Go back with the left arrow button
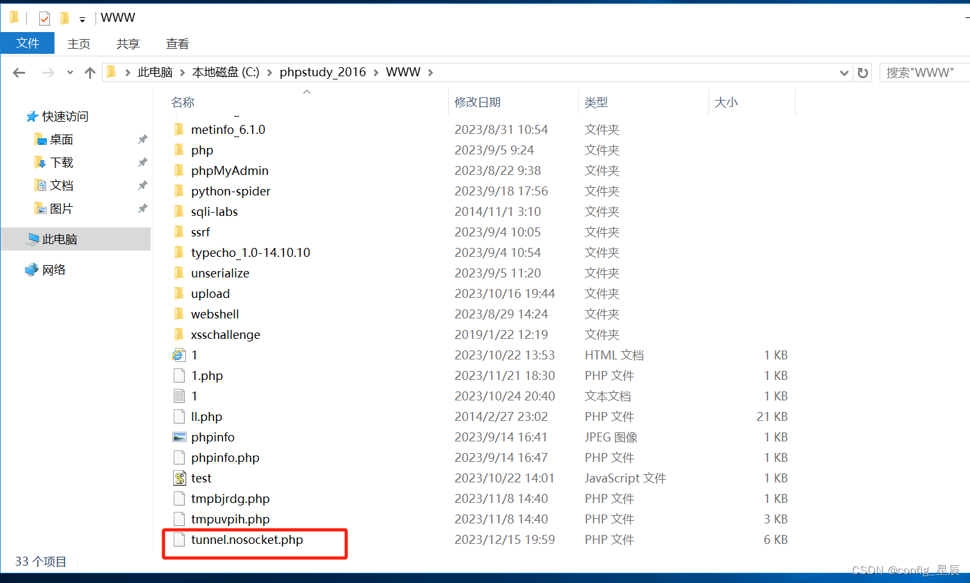This screenshot has height=583, width=970. pyautogui.click(x=19, y=72)
